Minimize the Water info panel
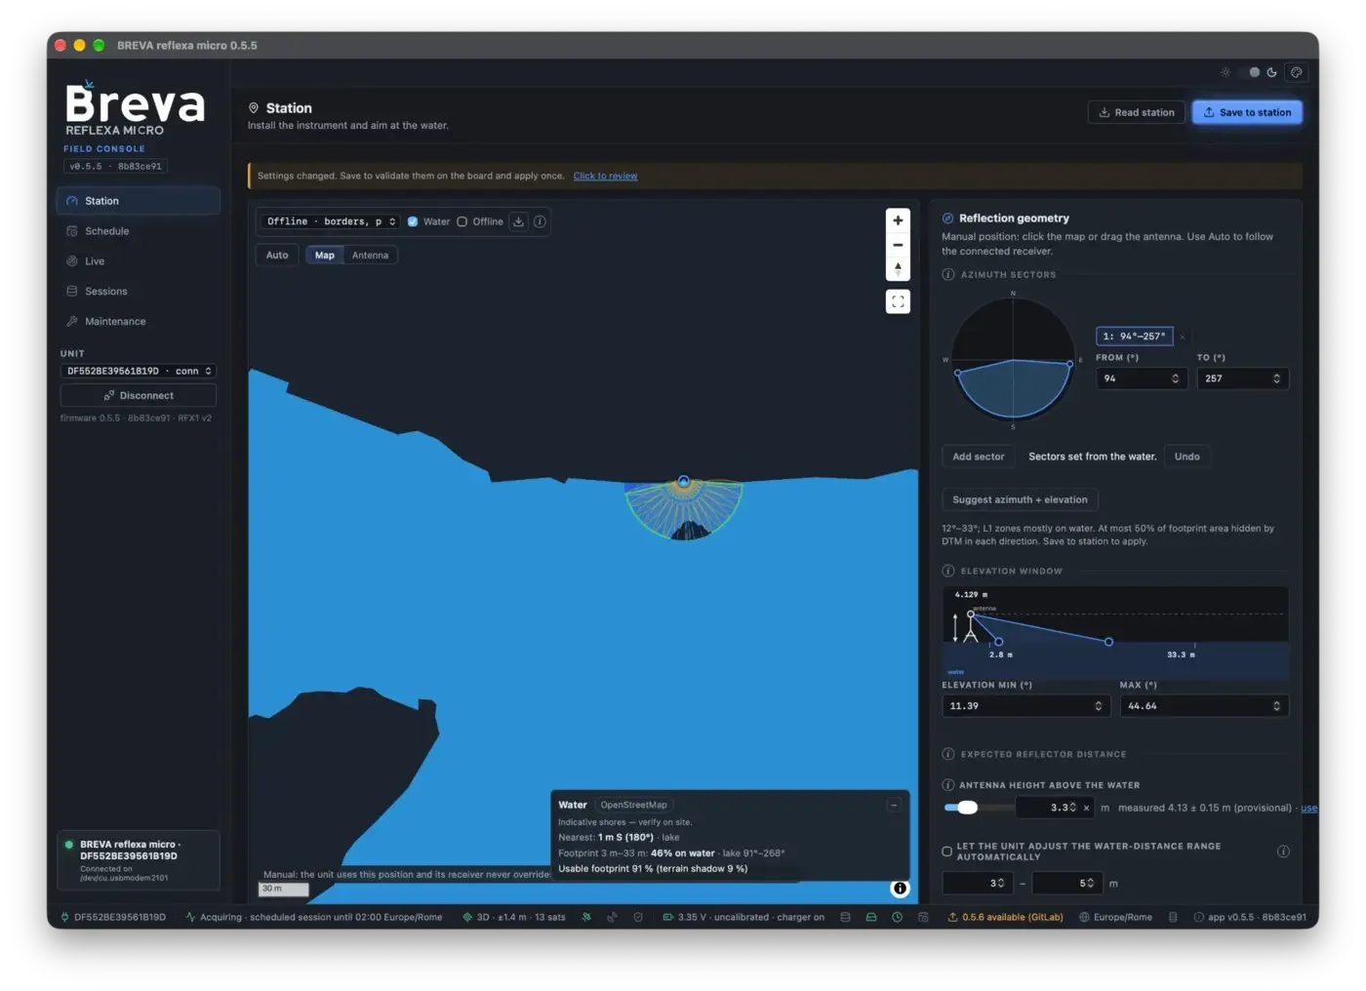The image size is (1366, 991). pos(894,806)
